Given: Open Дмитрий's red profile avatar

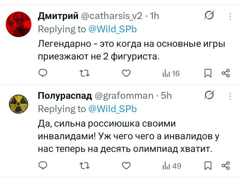Looking at the screenshot, I should [x=18, y=23].
